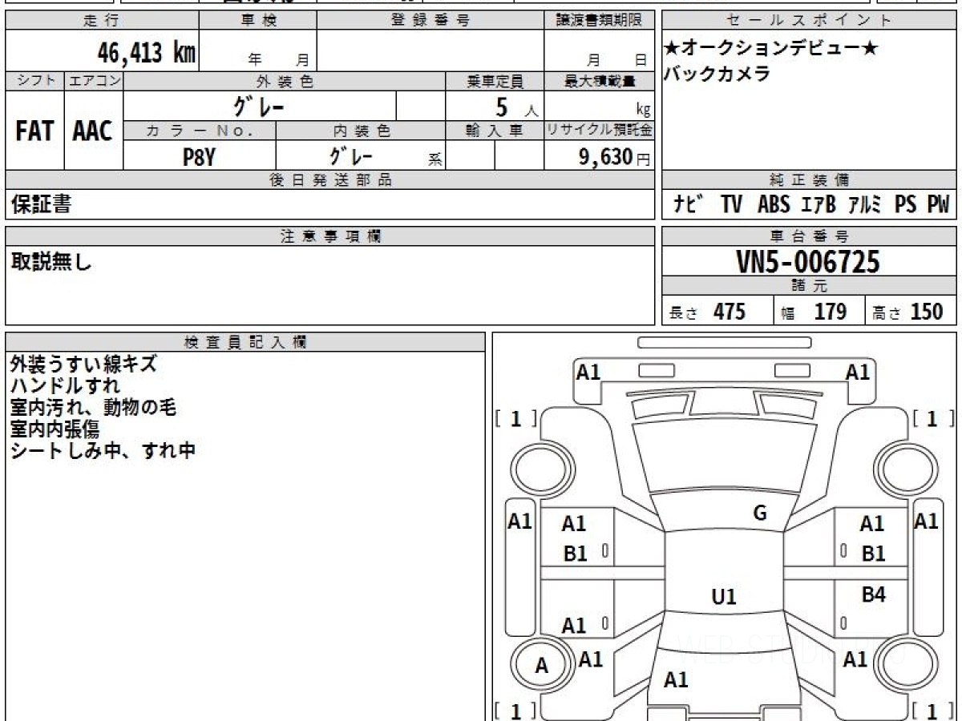Select the ABS equipment item
962x721 pixels.
click(774, 205)
